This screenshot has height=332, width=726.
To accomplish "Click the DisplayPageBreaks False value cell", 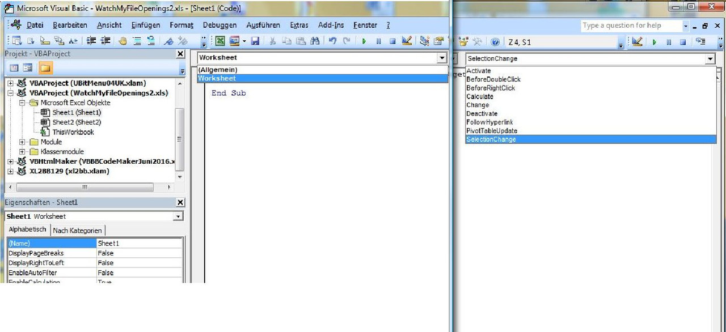I will coord(140,253).
